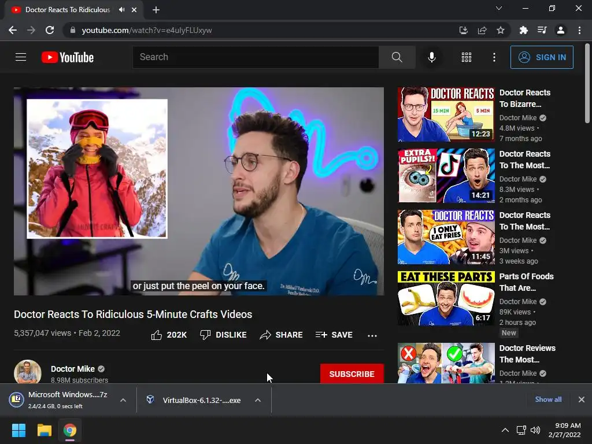Click Show all downloads
This screenshot has width=592, height=444.
tap(548, 399)
